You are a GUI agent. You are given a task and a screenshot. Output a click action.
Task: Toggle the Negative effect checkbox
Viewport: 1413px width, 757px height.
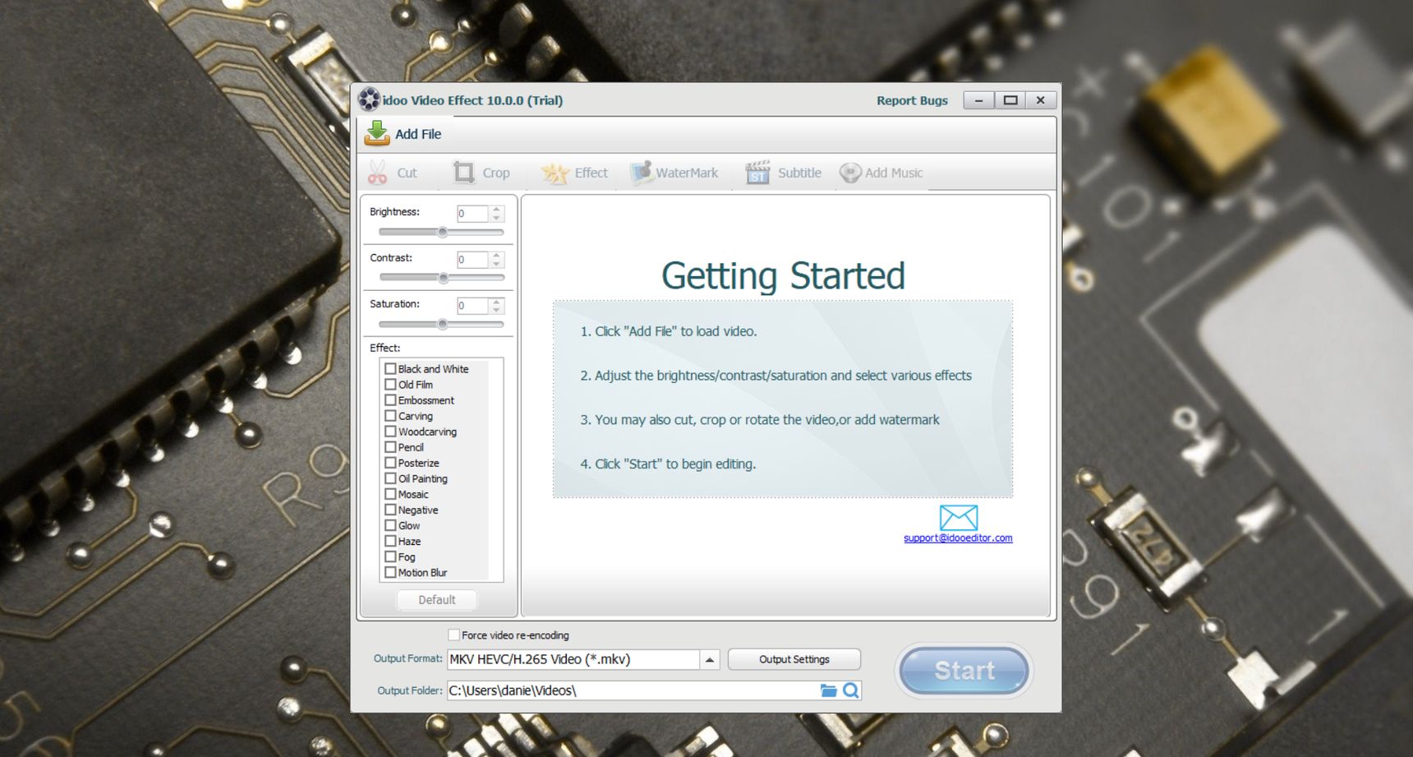391,510
